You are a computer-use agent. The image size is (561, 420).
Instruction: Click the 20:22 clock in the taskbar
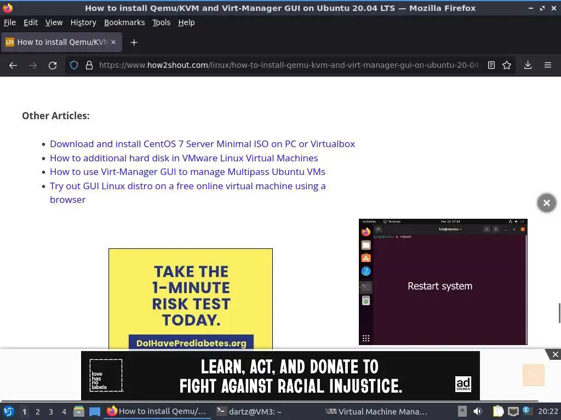click(x=548, y=412)
